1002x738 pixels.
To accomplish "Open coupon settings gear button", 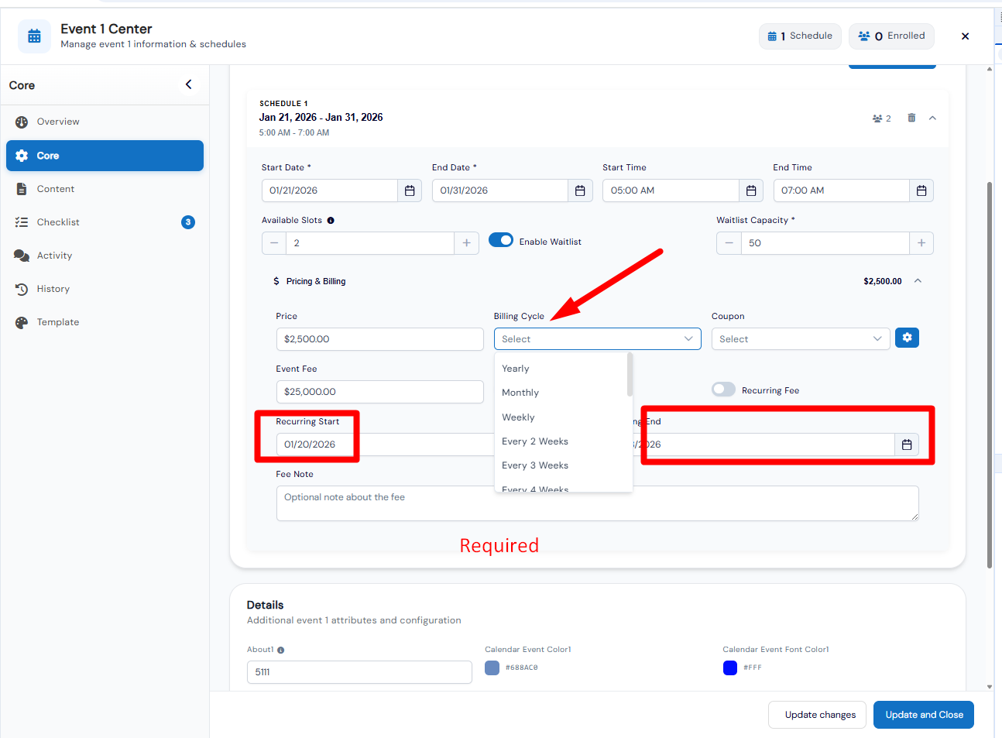I will [x=907, y=338].
